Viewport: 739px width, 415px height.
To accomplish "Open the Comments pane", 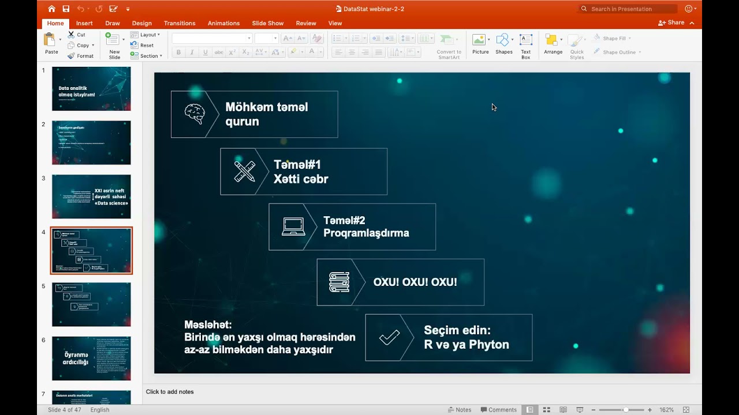I will (498, 410).
